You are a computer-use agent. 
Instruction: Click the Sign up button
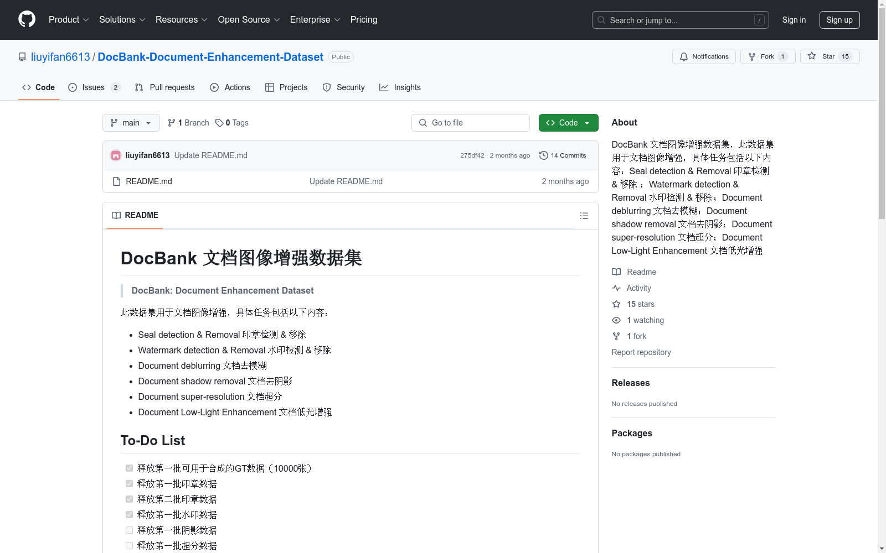pyautogui.click(x=839, y=19)
